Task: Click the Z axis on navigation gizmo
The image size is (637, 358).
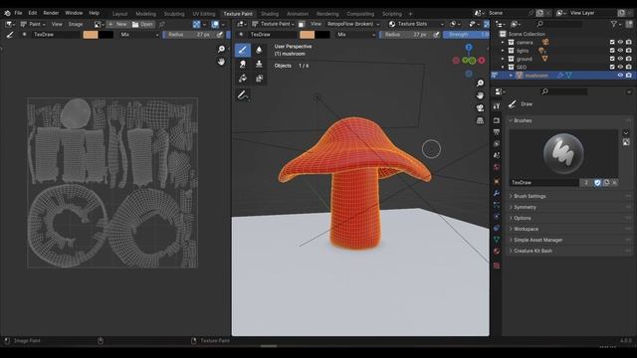Action: click(x=469, y=48)
